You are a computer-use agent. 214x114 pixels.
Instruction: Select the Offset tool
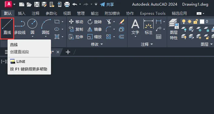(121, 37)
